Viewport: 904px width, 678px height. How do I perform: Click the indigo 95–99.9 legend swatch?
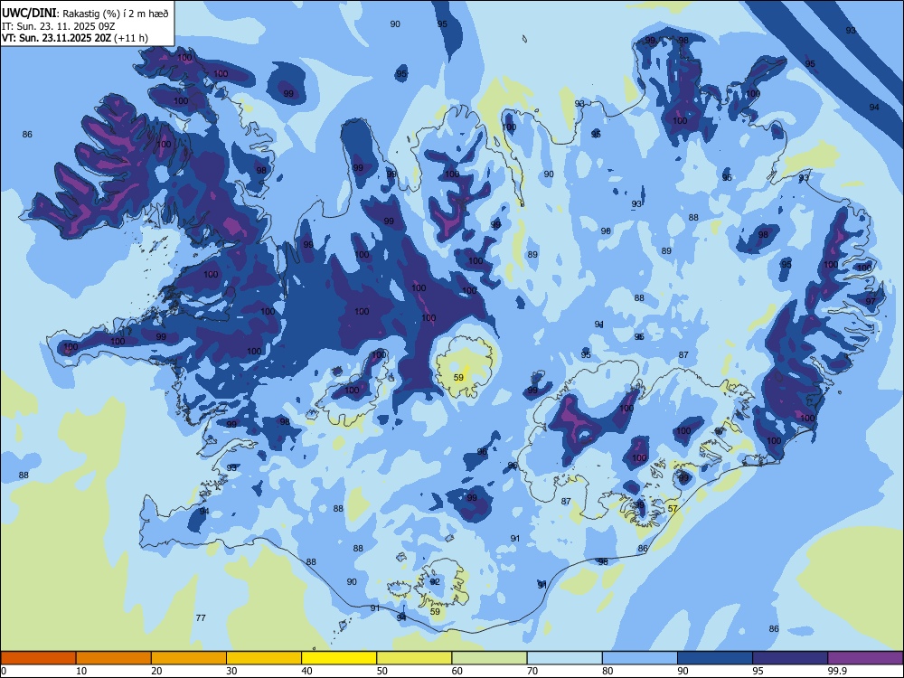coord(790,658)
